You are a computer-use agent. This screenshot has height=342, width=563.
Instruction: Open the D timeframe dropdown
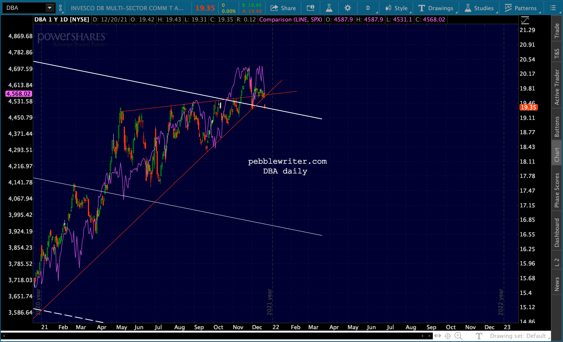tap(369, 8)
